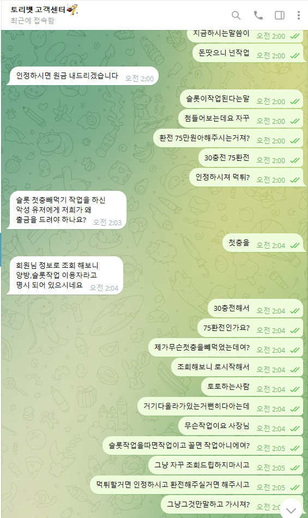Select the 환전 75만원아해주시는거져? message

228,138
